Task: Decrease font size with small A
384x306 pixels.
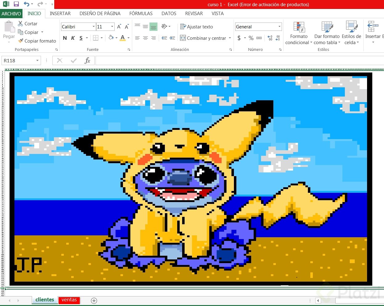Action: (x=126, y=27)
